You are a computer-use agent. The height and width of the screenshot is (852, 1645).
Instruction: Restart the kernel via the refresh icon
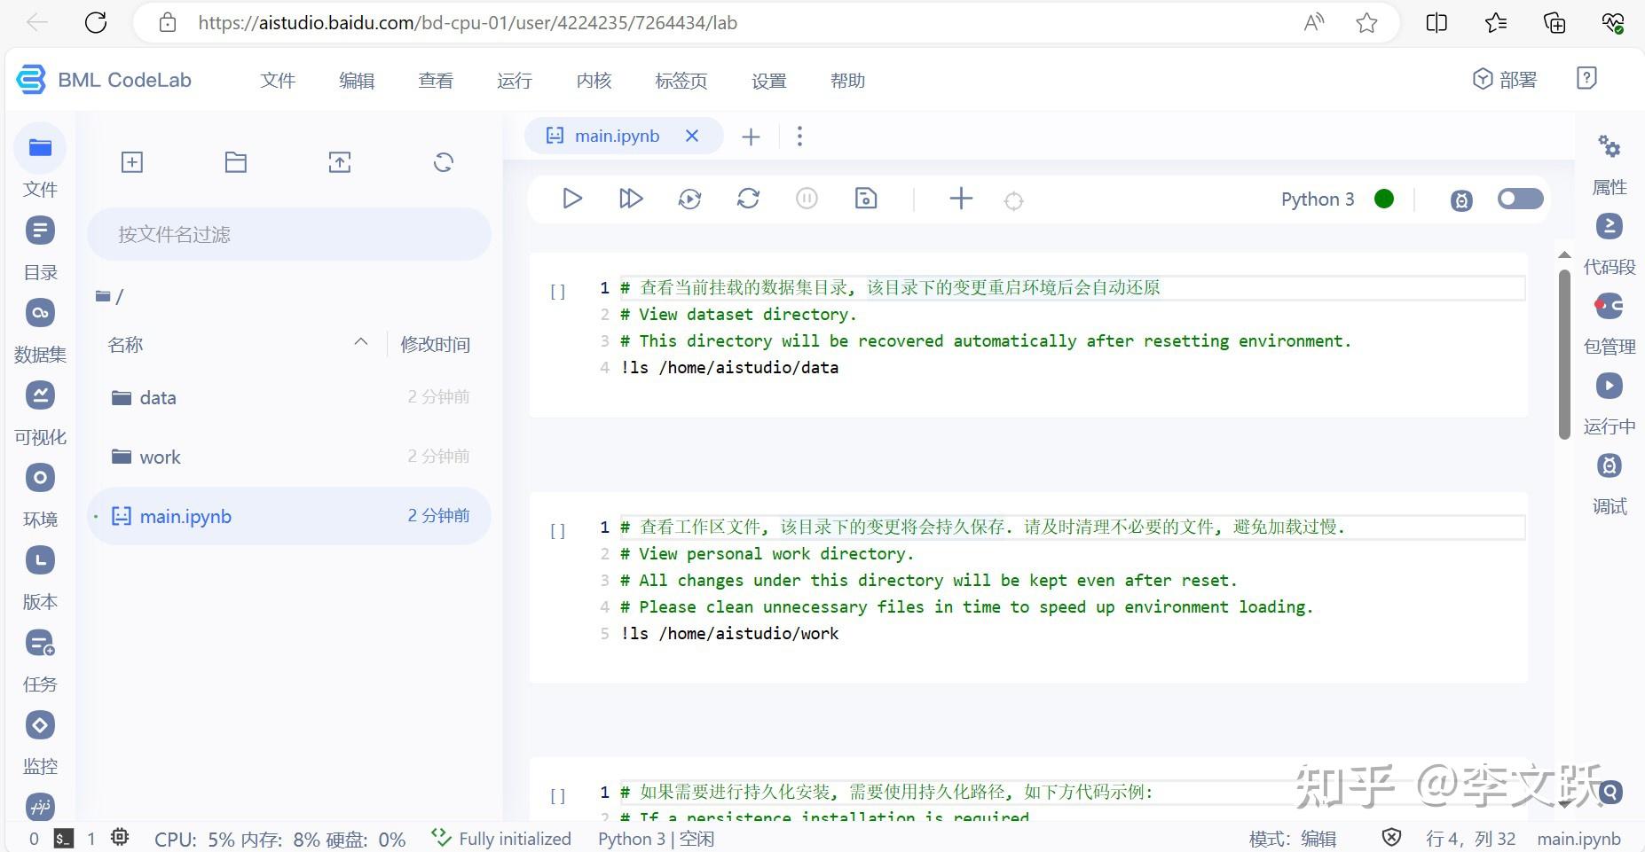coord(748,199)
